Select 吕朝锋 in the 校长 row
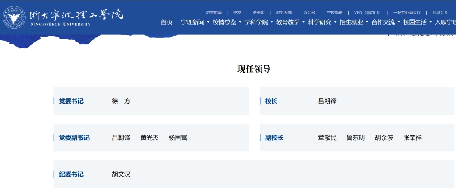 point(327,101)
